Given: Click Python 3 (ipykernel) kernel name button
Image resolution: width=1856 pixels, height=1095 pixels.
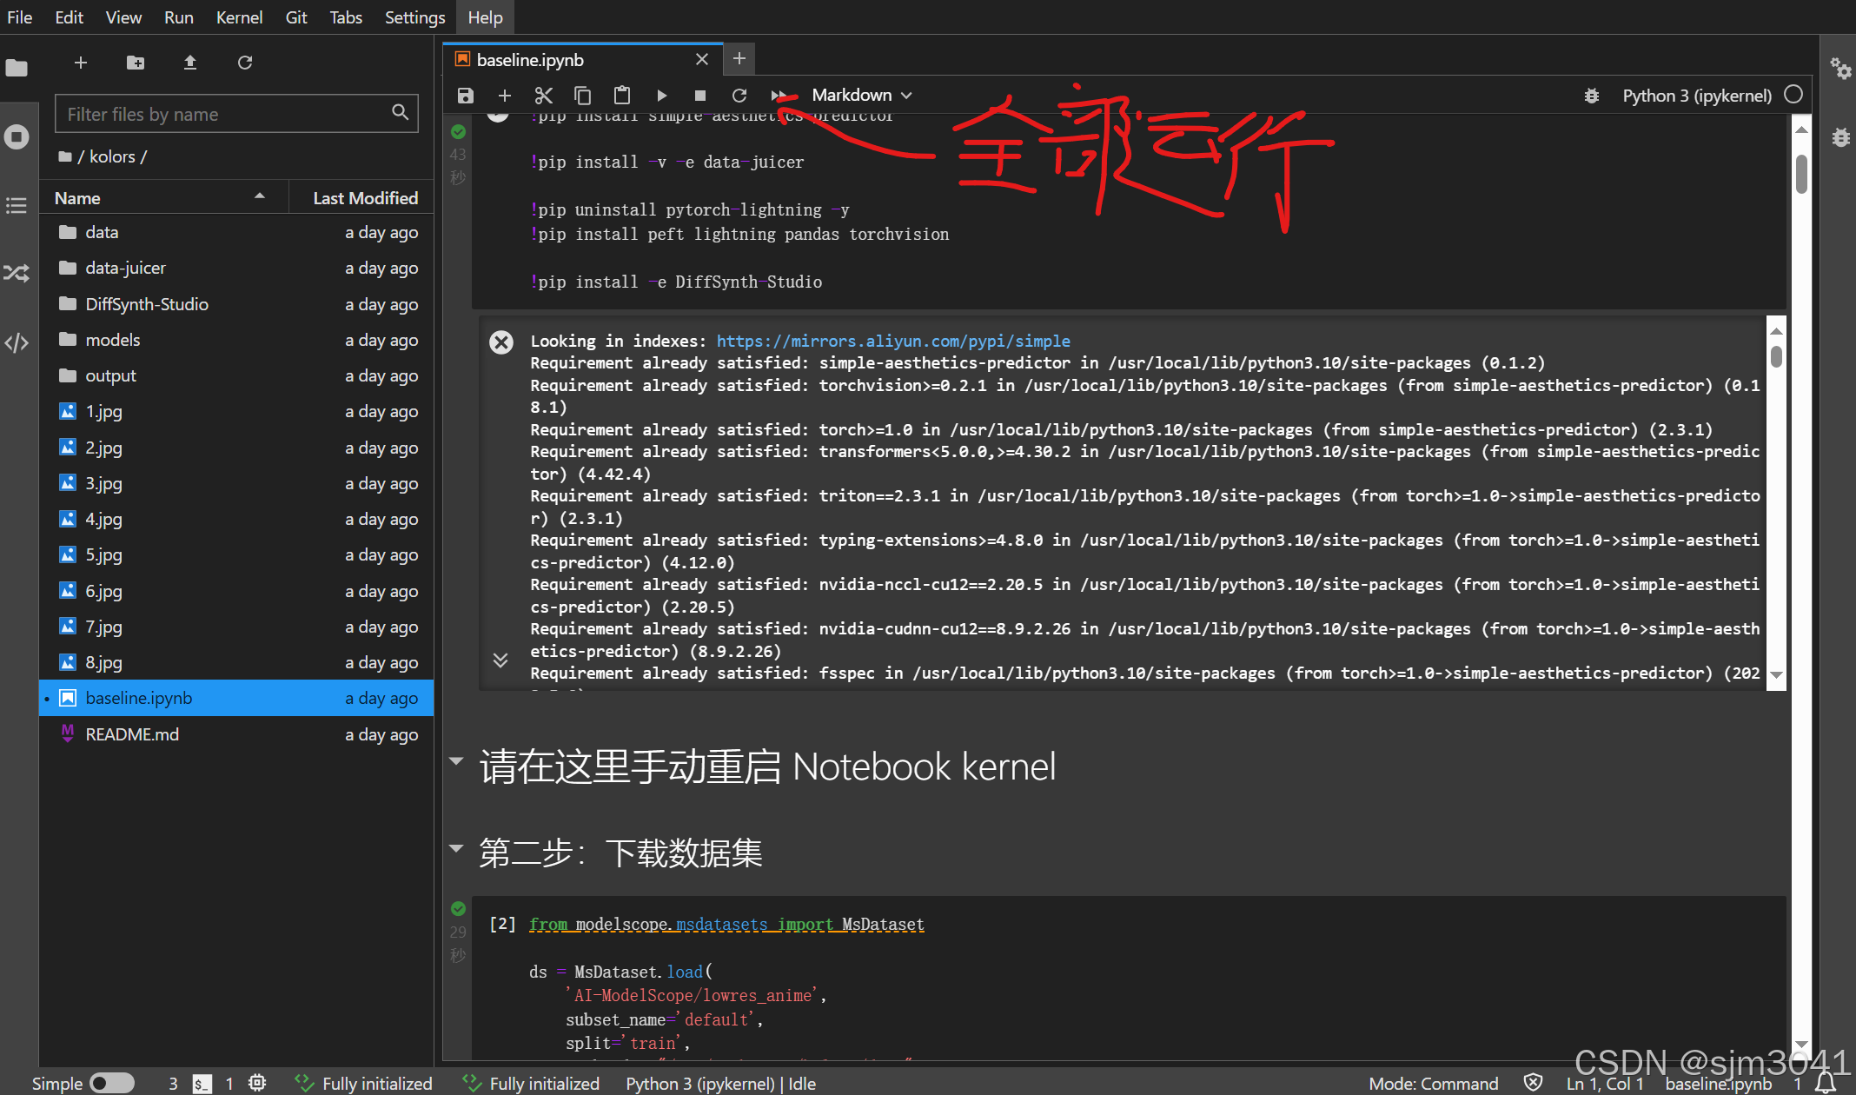Looking at the screenshot, I should [x=1696, y=96].
